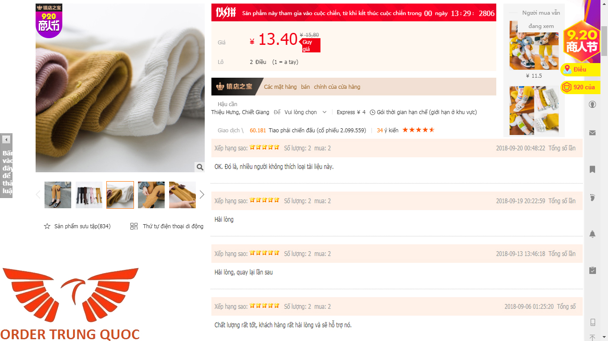Expand the 'Vui lòng chọn' destination dropdown
Screen dimensions: 608x341
305,112
